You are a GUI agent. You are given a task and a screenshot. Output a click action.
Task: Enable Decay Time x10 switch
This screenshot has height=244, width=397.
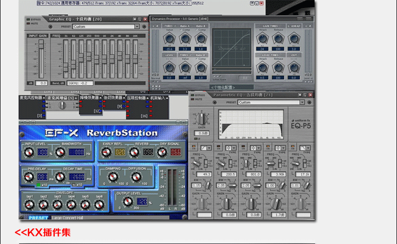click(74, 185)
